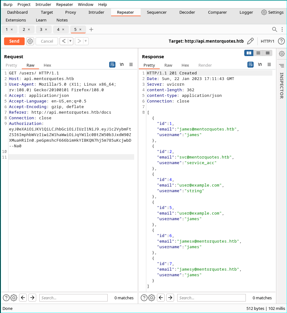Open Inspector settings gear icon
The height and width of the screenshot is (313, 287).
282,54
